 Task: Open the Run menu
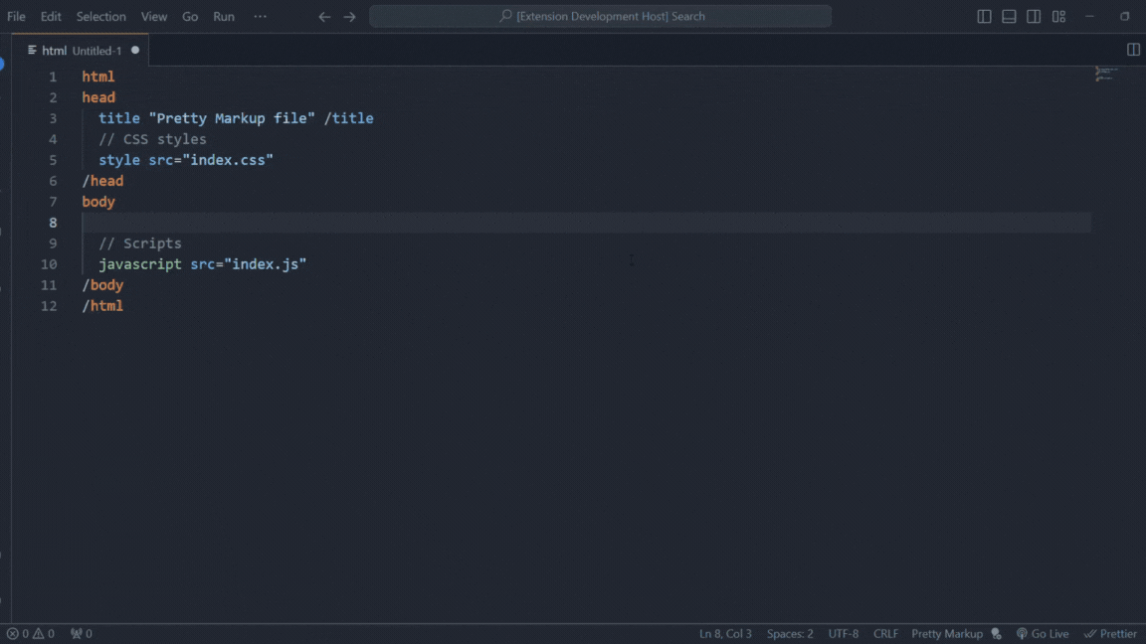[x=224, y=16]
